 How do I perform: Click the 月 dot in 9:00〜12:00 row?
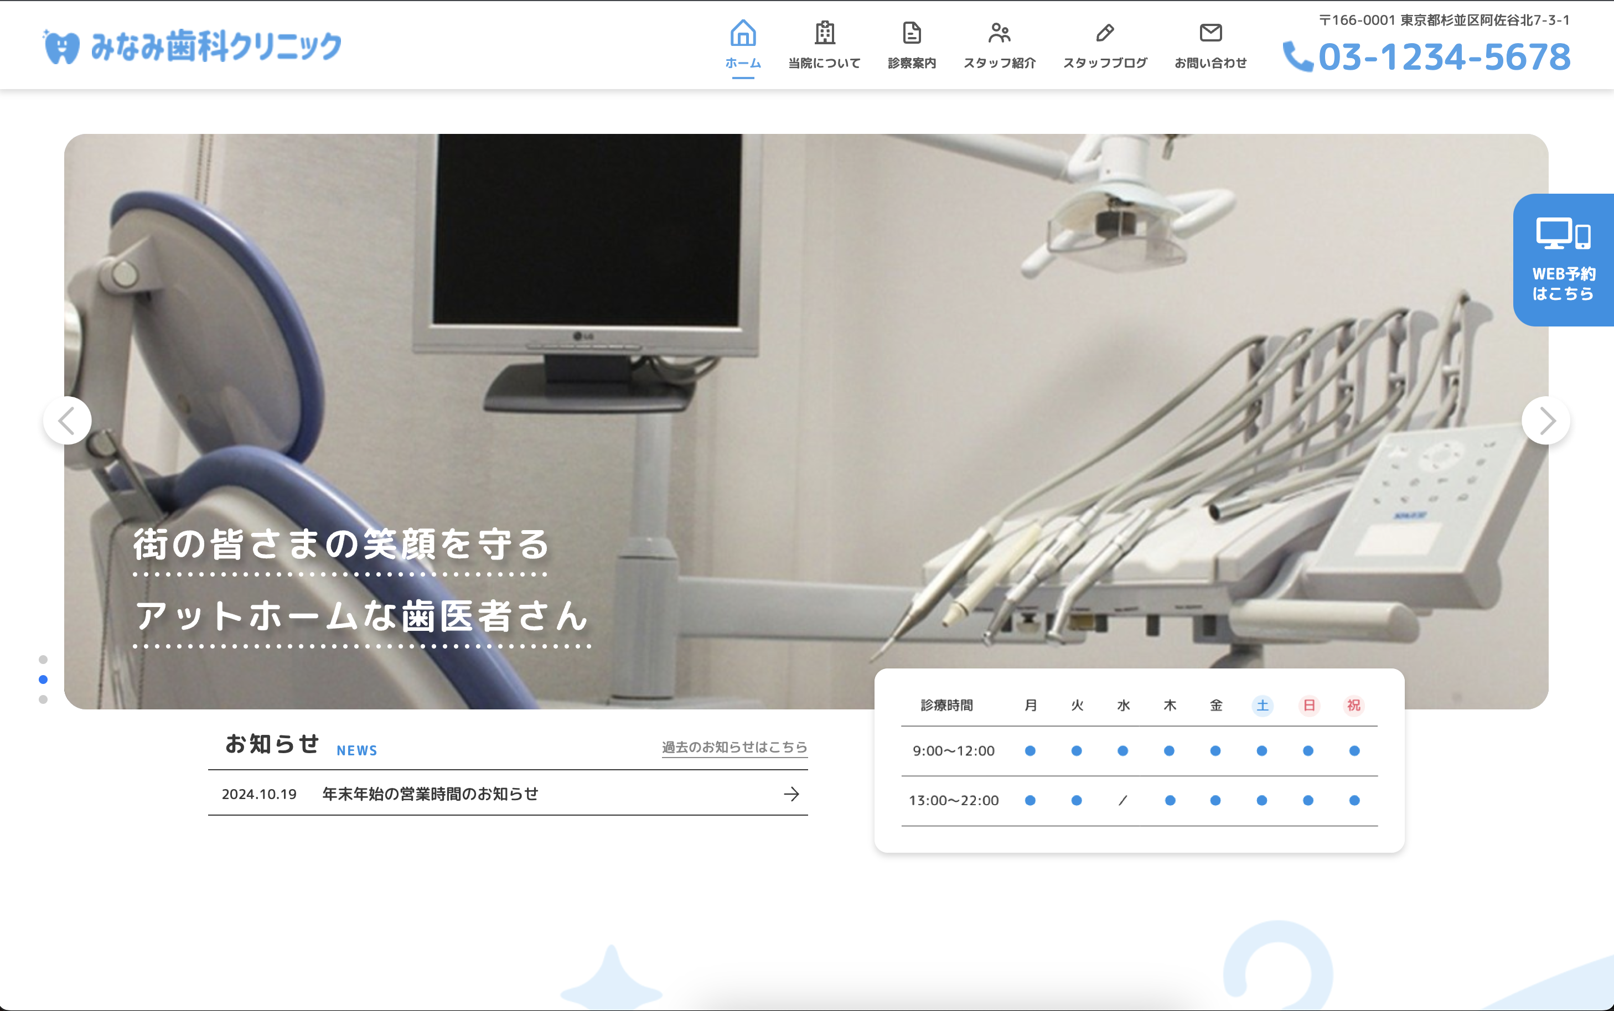click(x=1030, y=751)
